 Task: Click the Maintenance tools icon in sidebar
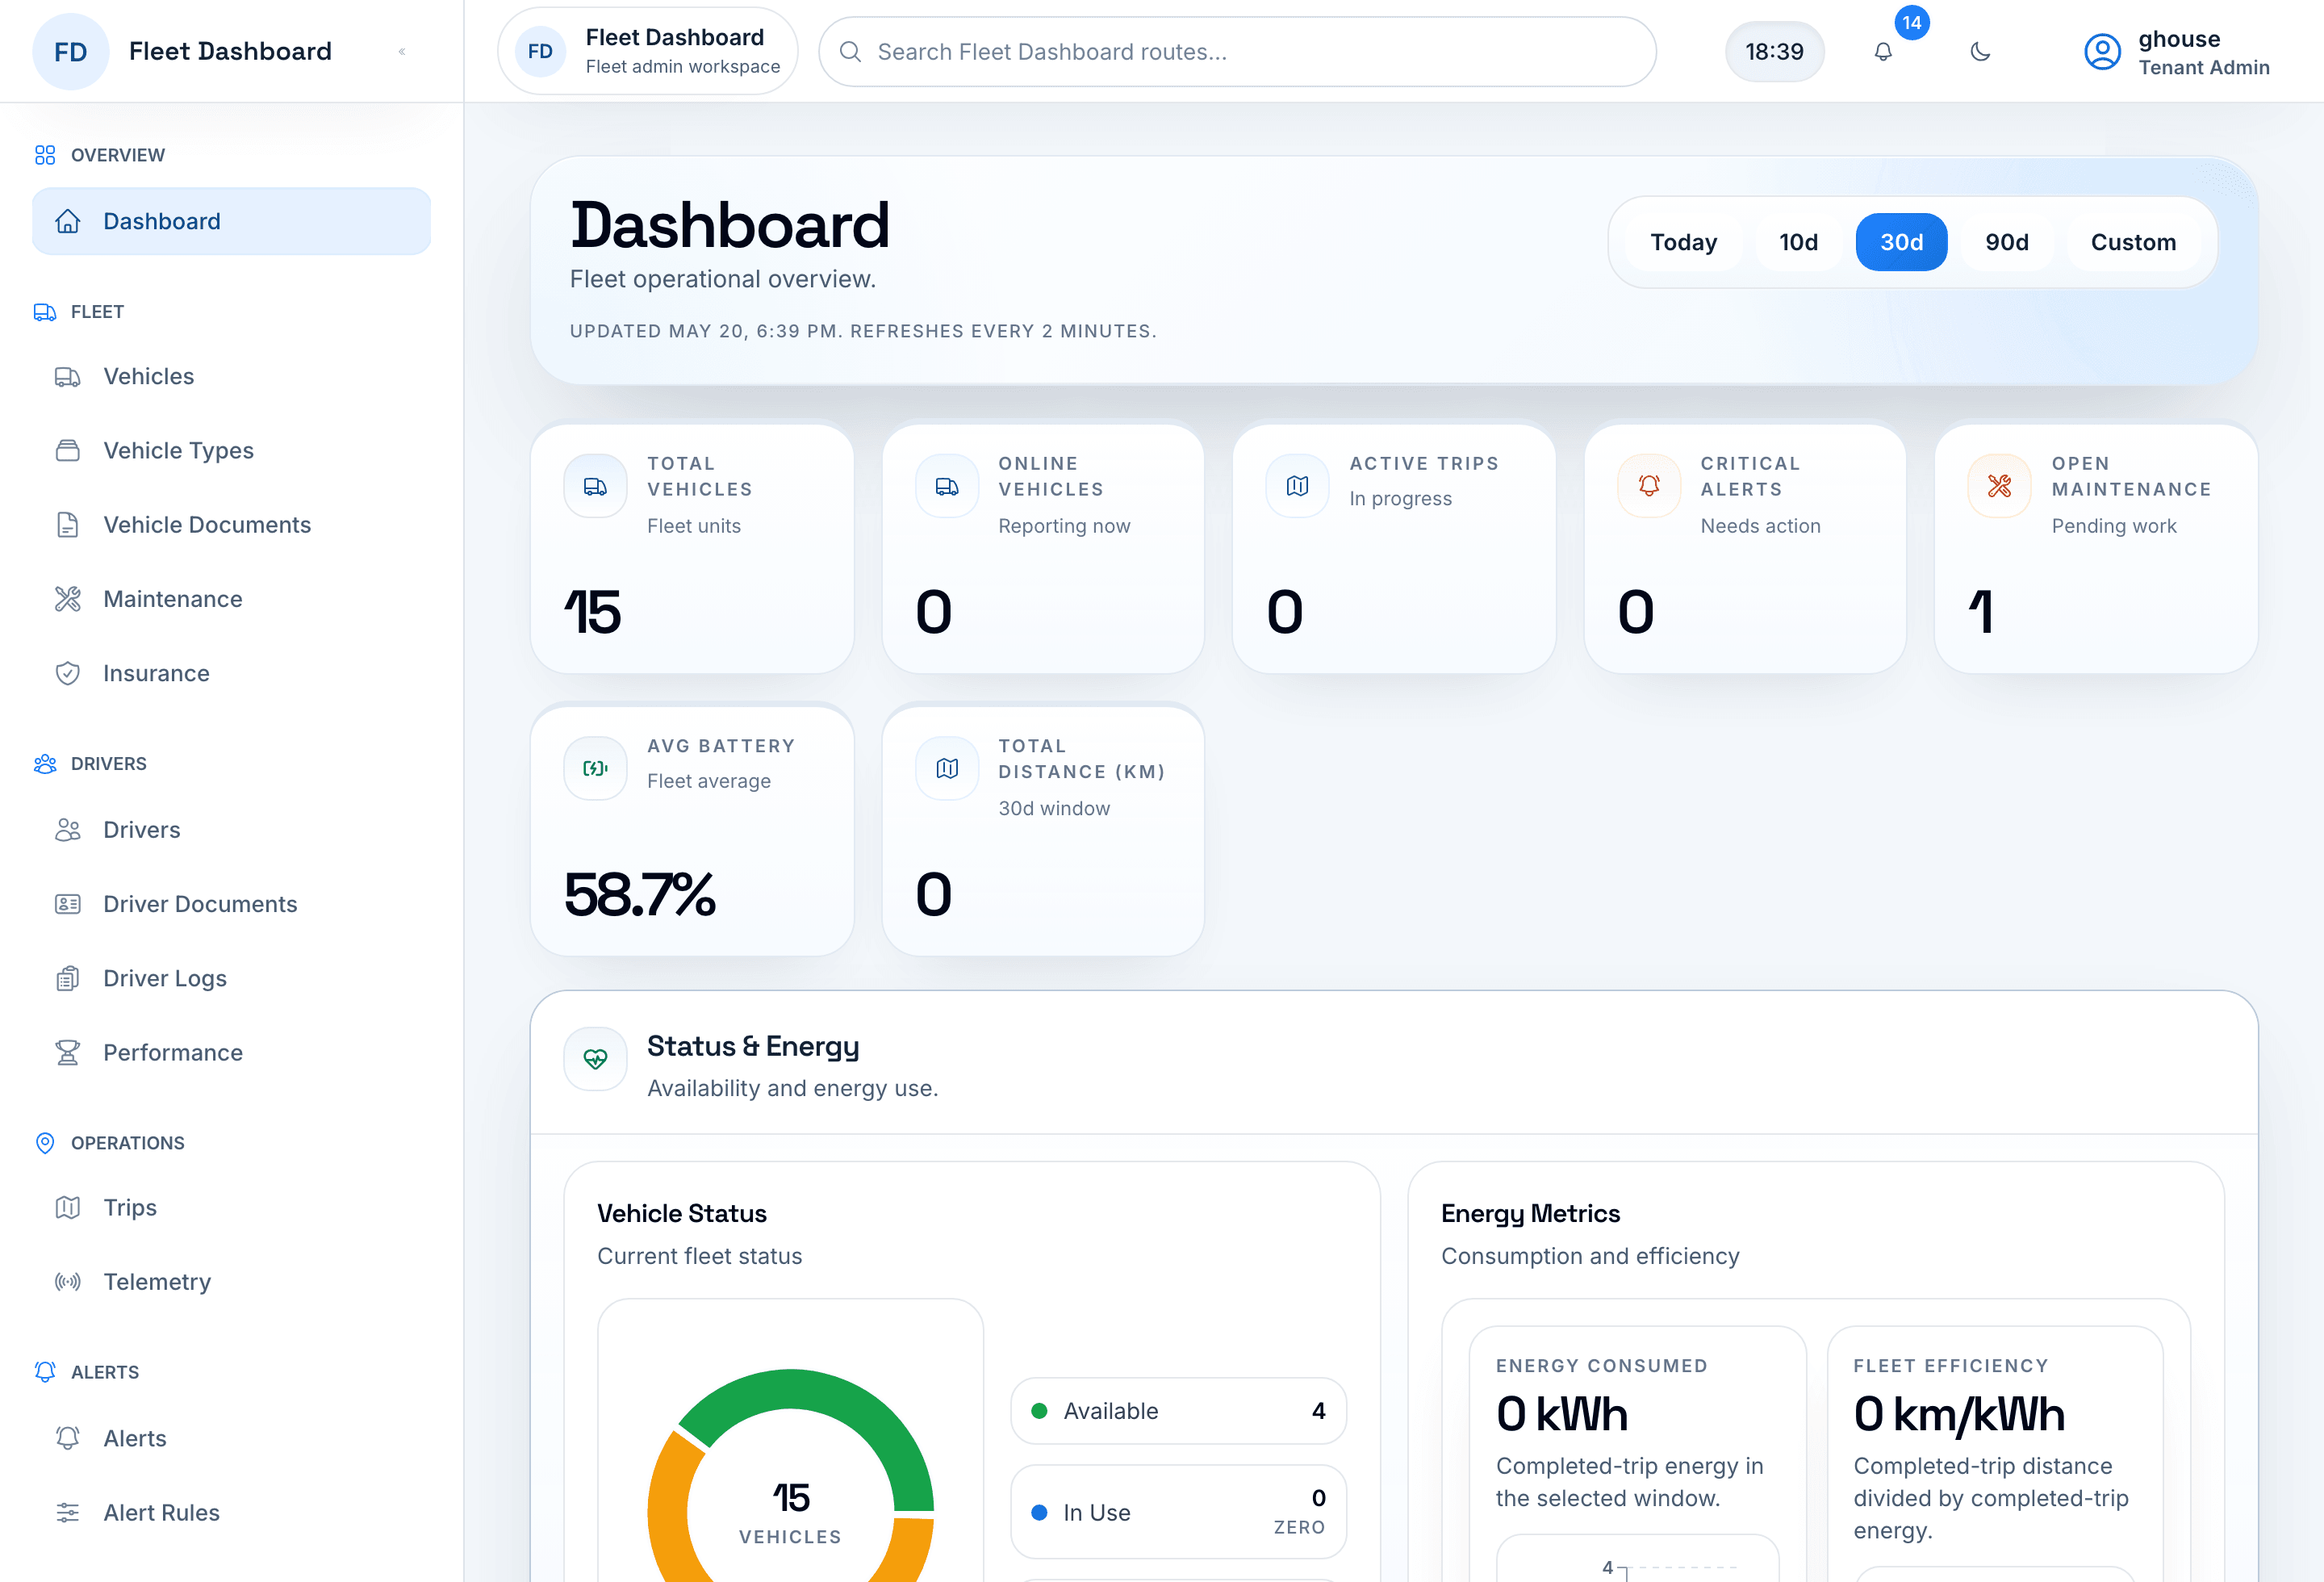pos(67,599)
